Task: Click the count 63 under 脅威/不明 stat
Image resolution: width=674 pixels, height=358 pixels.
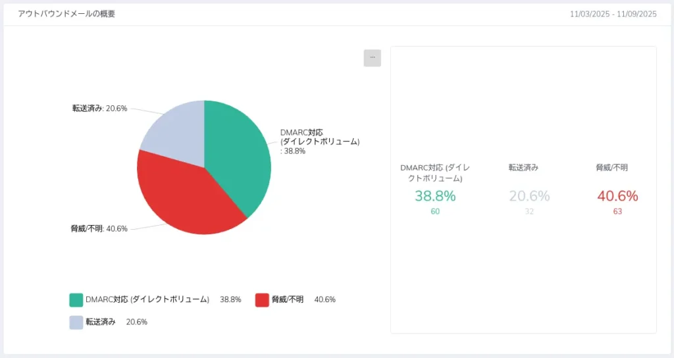Action: pos(617,211)
